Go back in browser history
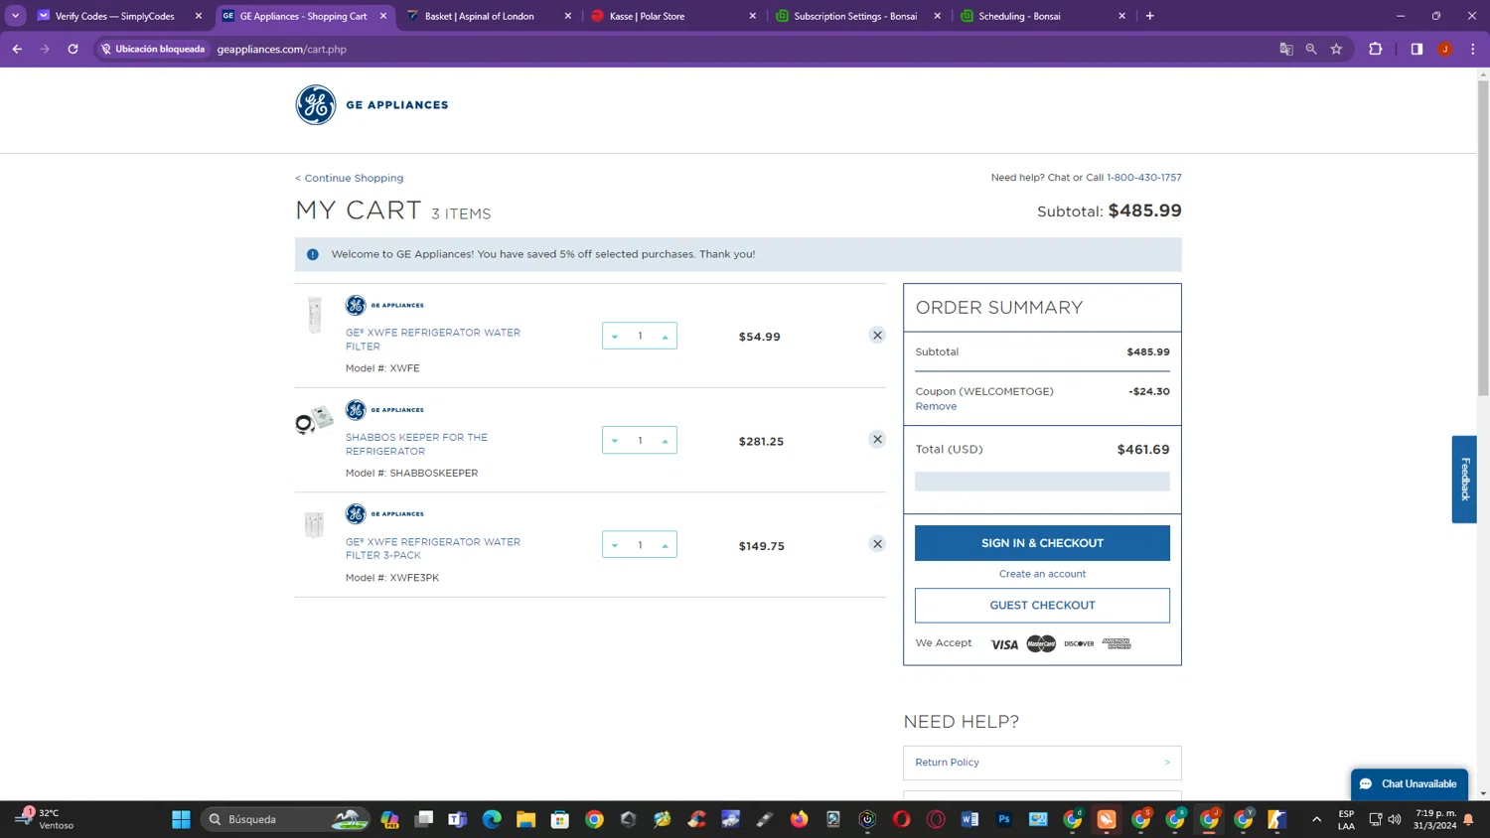1490x838 pixels. 17,49
